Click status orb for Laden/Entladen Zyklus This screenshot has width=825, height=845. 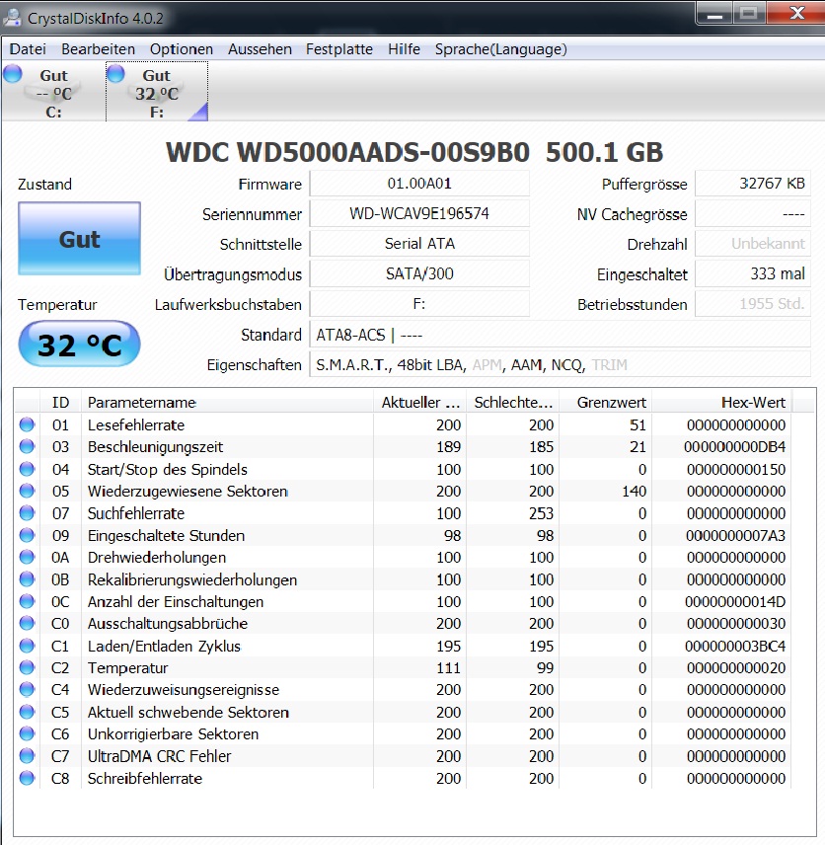pos(27,646)
